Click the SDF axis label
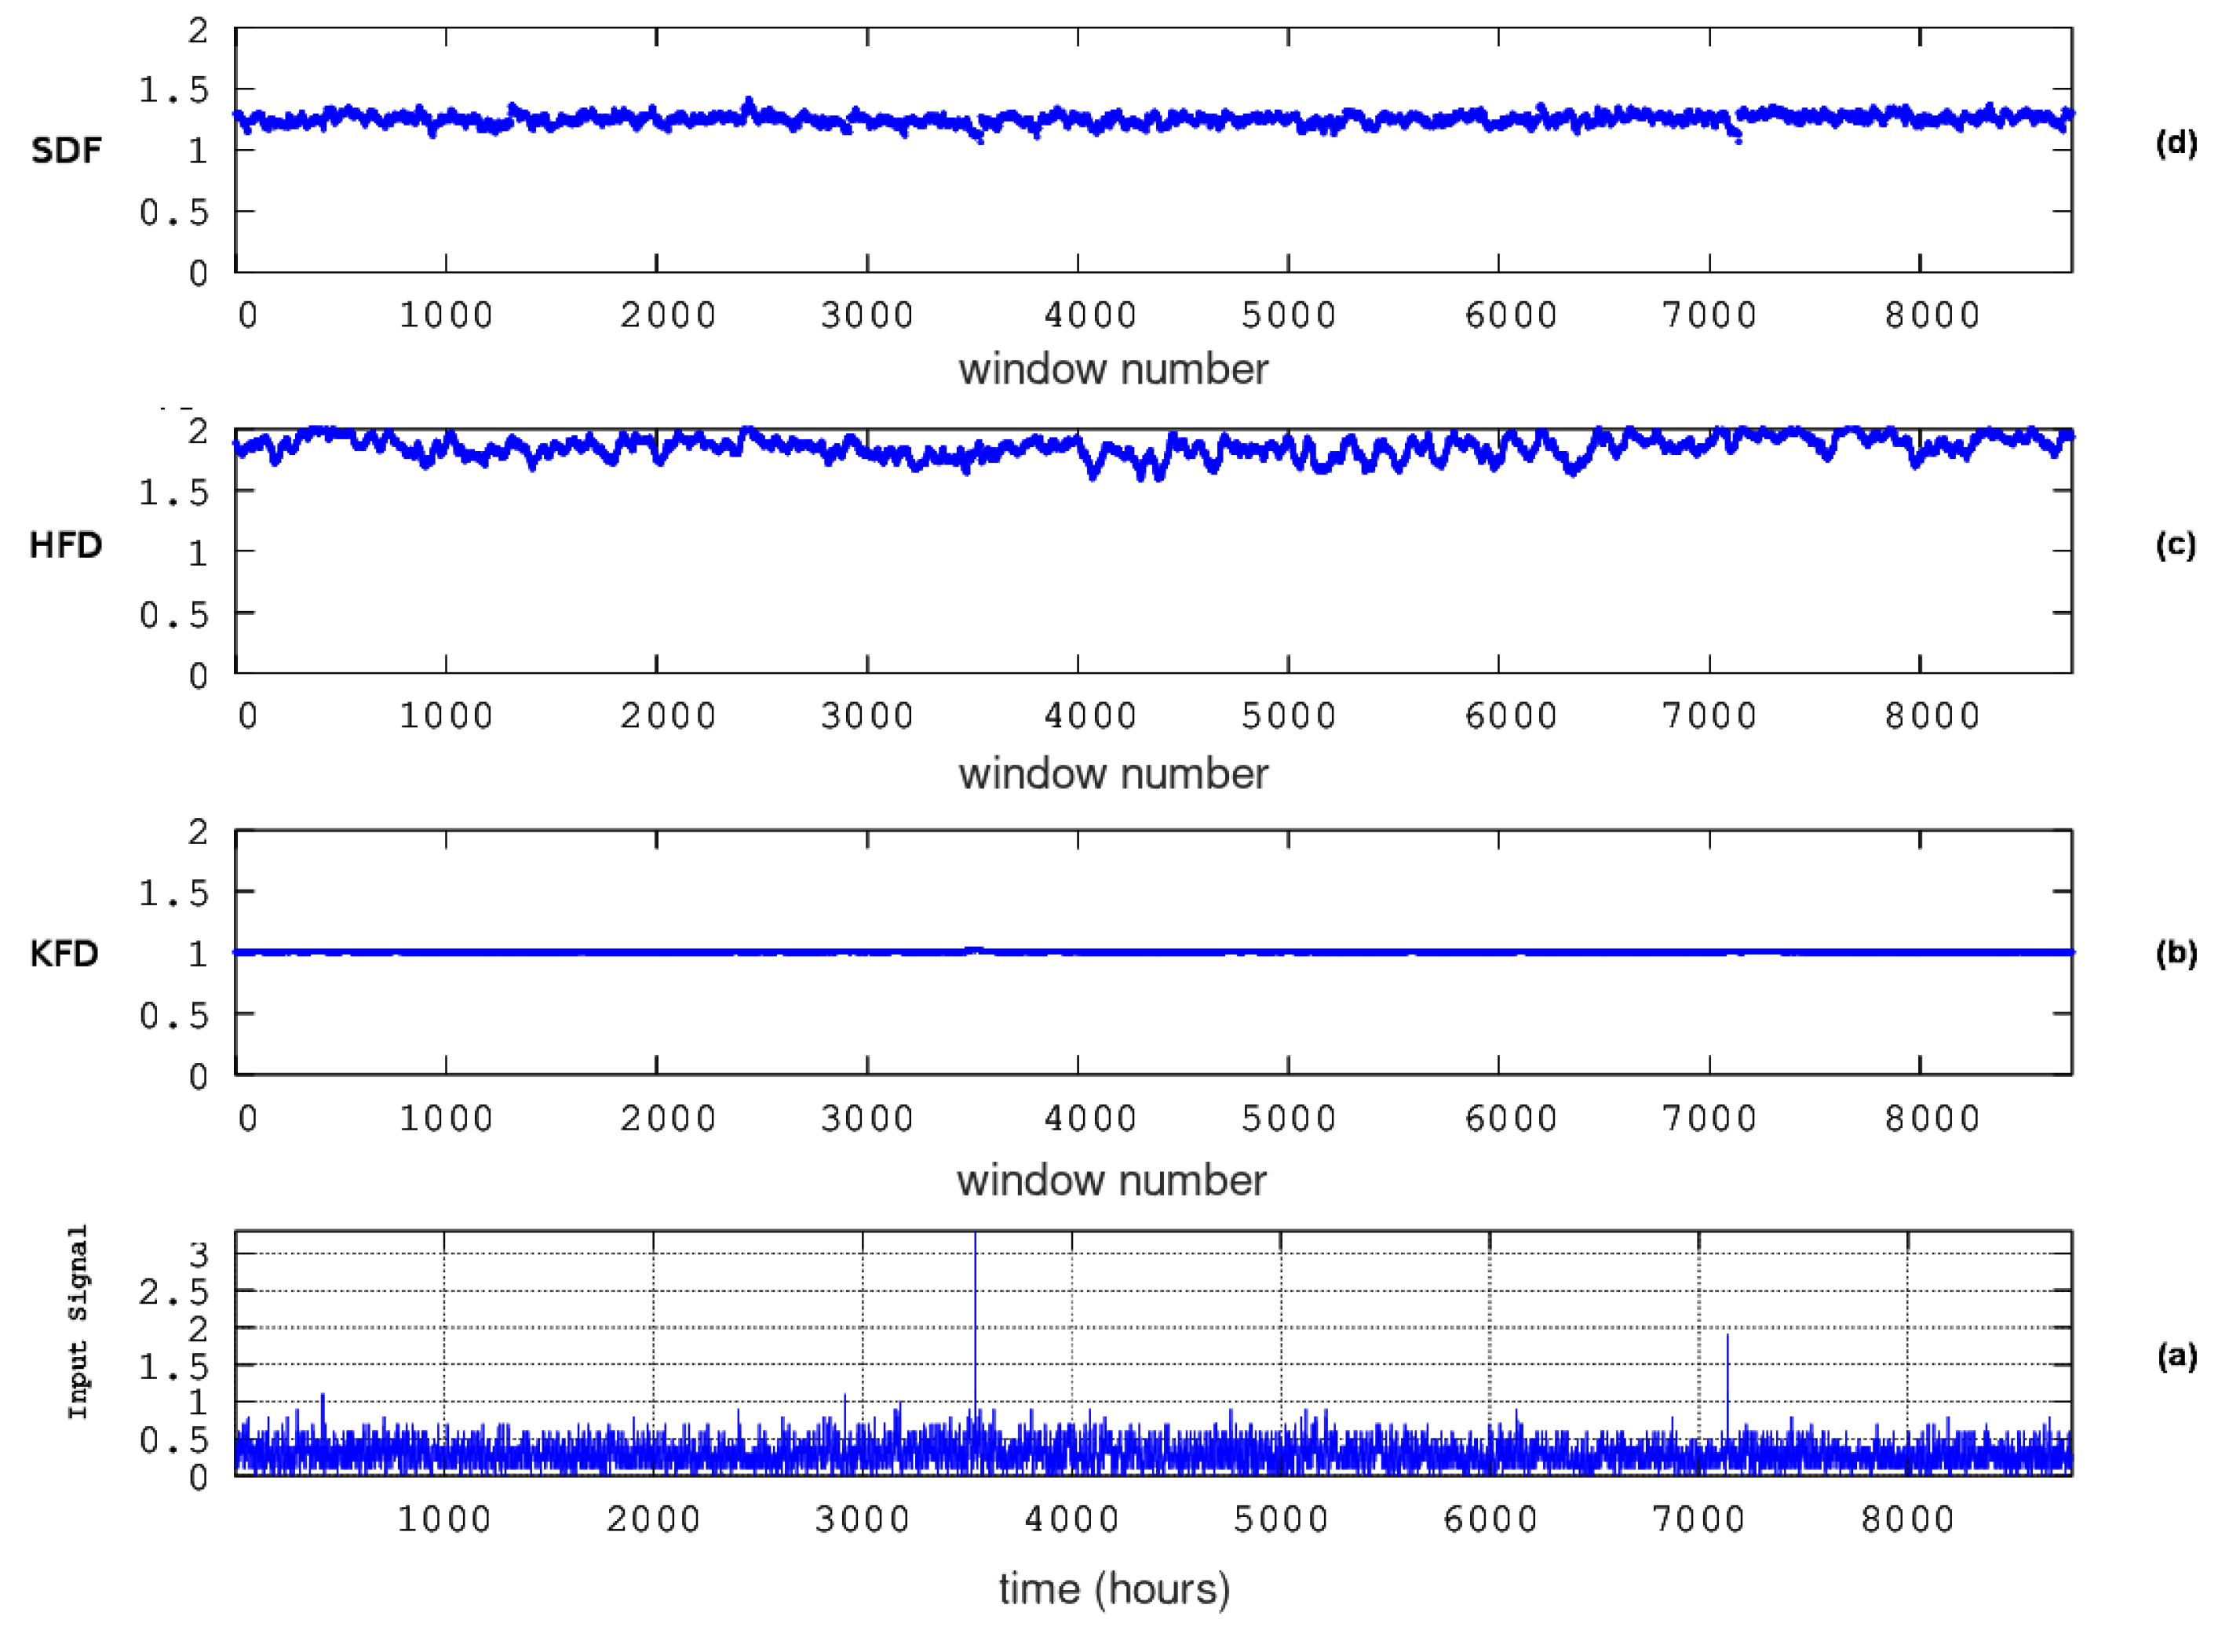Image resolution: width=2229 pixels, height=1652 pixels. (67, 148)
